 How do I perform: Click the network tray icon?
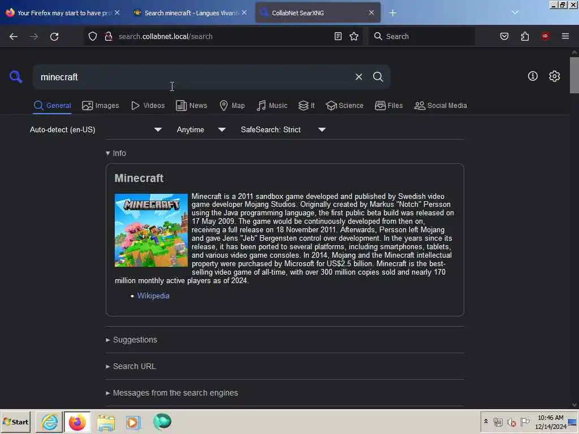tap(498, 422)
